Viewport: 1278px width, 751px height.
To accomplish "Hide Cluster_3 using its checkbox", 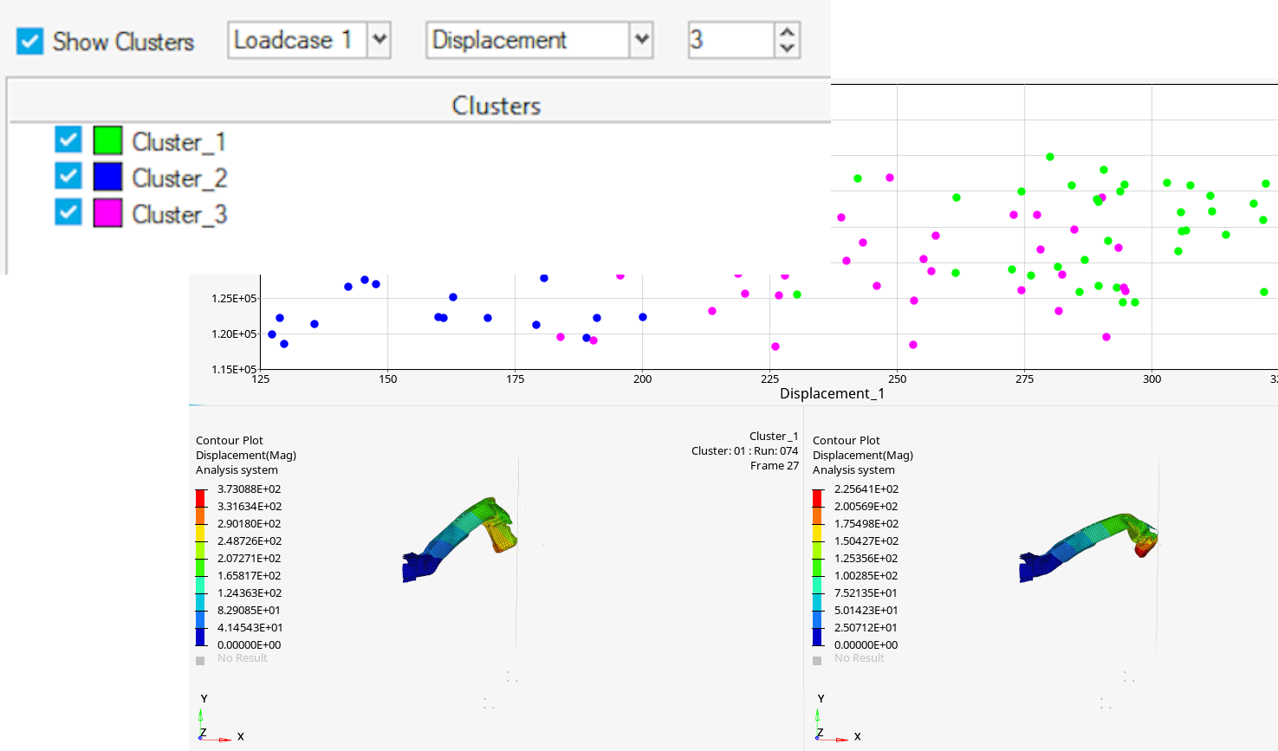I will (68, 212).
